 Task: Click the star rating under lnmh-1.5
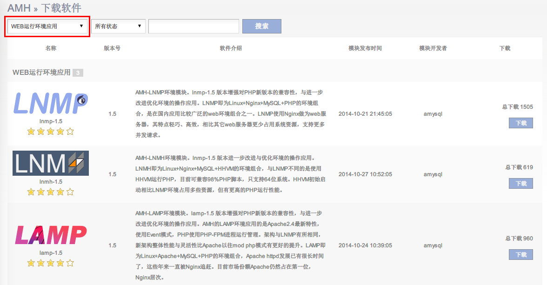[x=51, y=192]
